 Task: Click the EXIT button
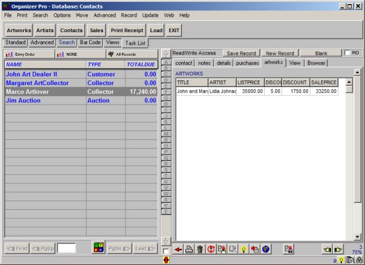pos(174,30)
